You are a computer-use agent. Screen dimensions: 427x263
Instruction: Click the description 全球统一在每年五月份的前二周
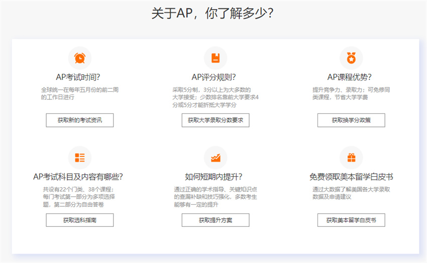(x=80, y=93)
